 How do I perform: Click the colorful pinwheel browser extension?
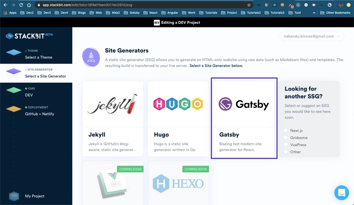pos(267,5)
